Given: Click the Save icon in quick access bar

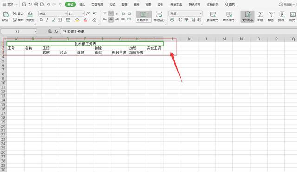Looking at the screenshot, I should point(24,4).
